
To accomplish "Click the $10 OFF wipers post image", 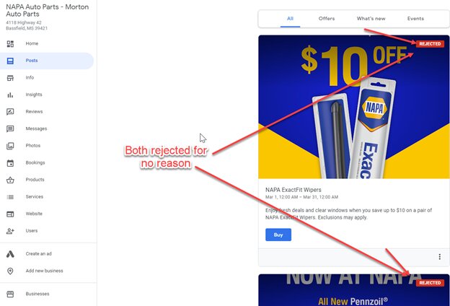I will 353,107.
